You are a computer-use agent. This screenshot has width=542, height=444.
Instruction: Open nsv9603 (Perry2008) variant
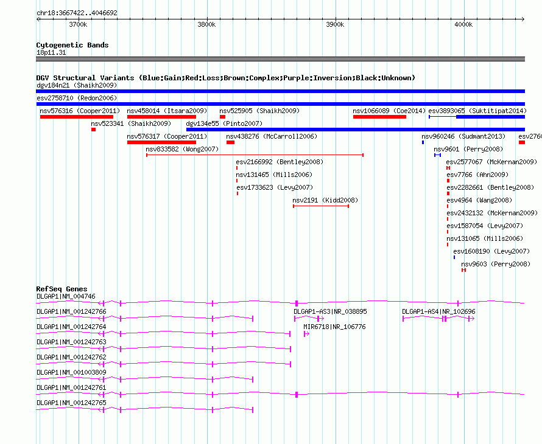(x=496, y=264)
